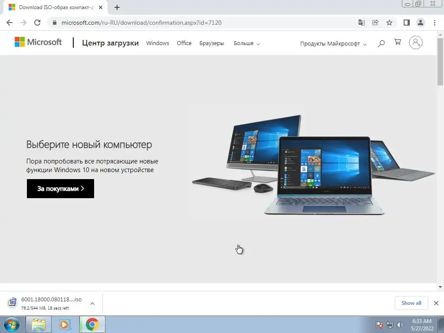Select the Download ISO-образ tab
Viewport: 444px width, 333px height.
tap(56, 8)
